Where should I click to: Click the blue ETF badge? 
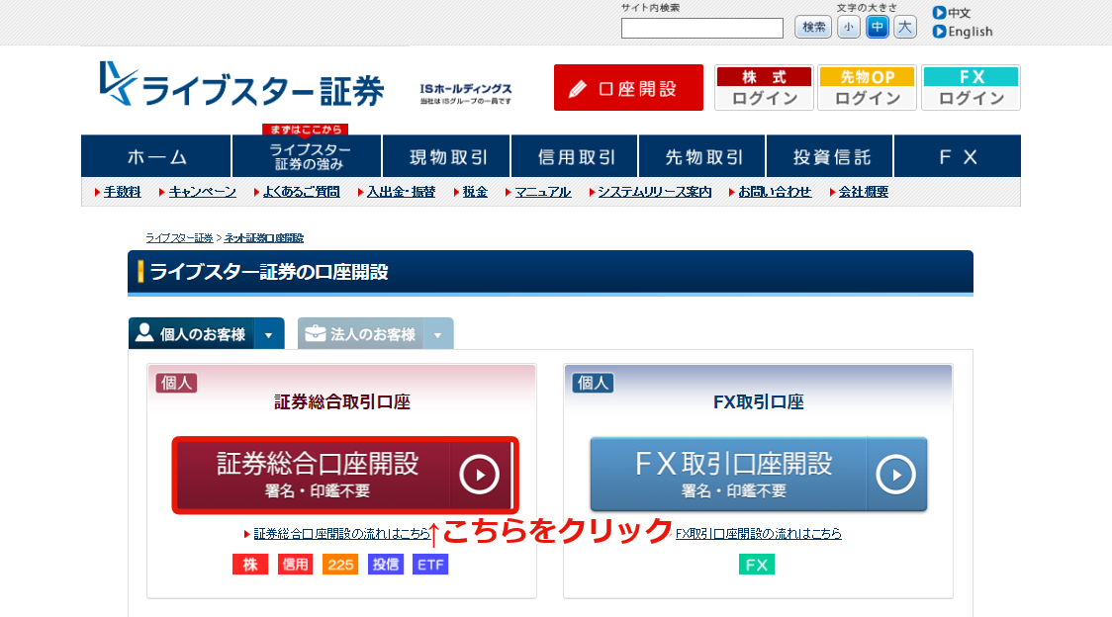pos(430,565)
